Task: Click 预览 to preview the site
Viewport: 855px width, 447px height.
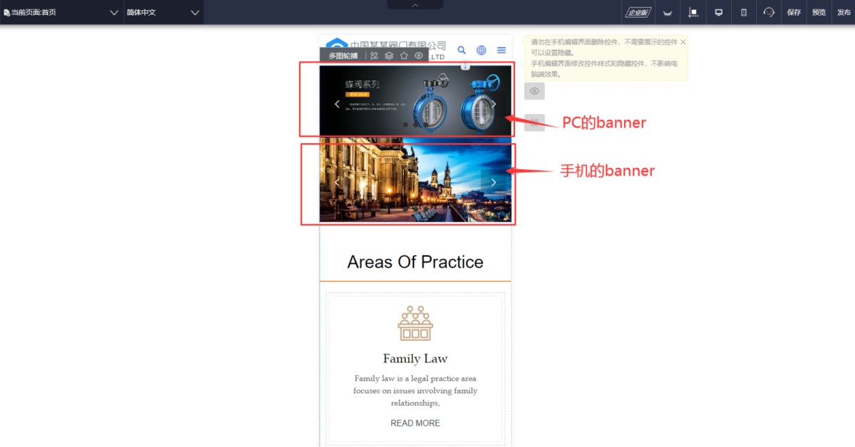Action: tap(819, 12)
